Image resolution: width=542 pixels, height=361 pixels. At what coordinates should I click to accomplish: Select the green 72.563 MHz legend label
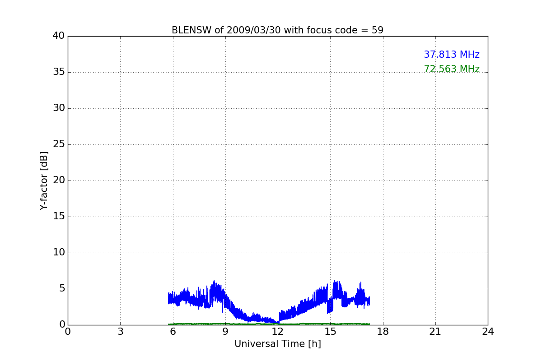pos(452,69)
